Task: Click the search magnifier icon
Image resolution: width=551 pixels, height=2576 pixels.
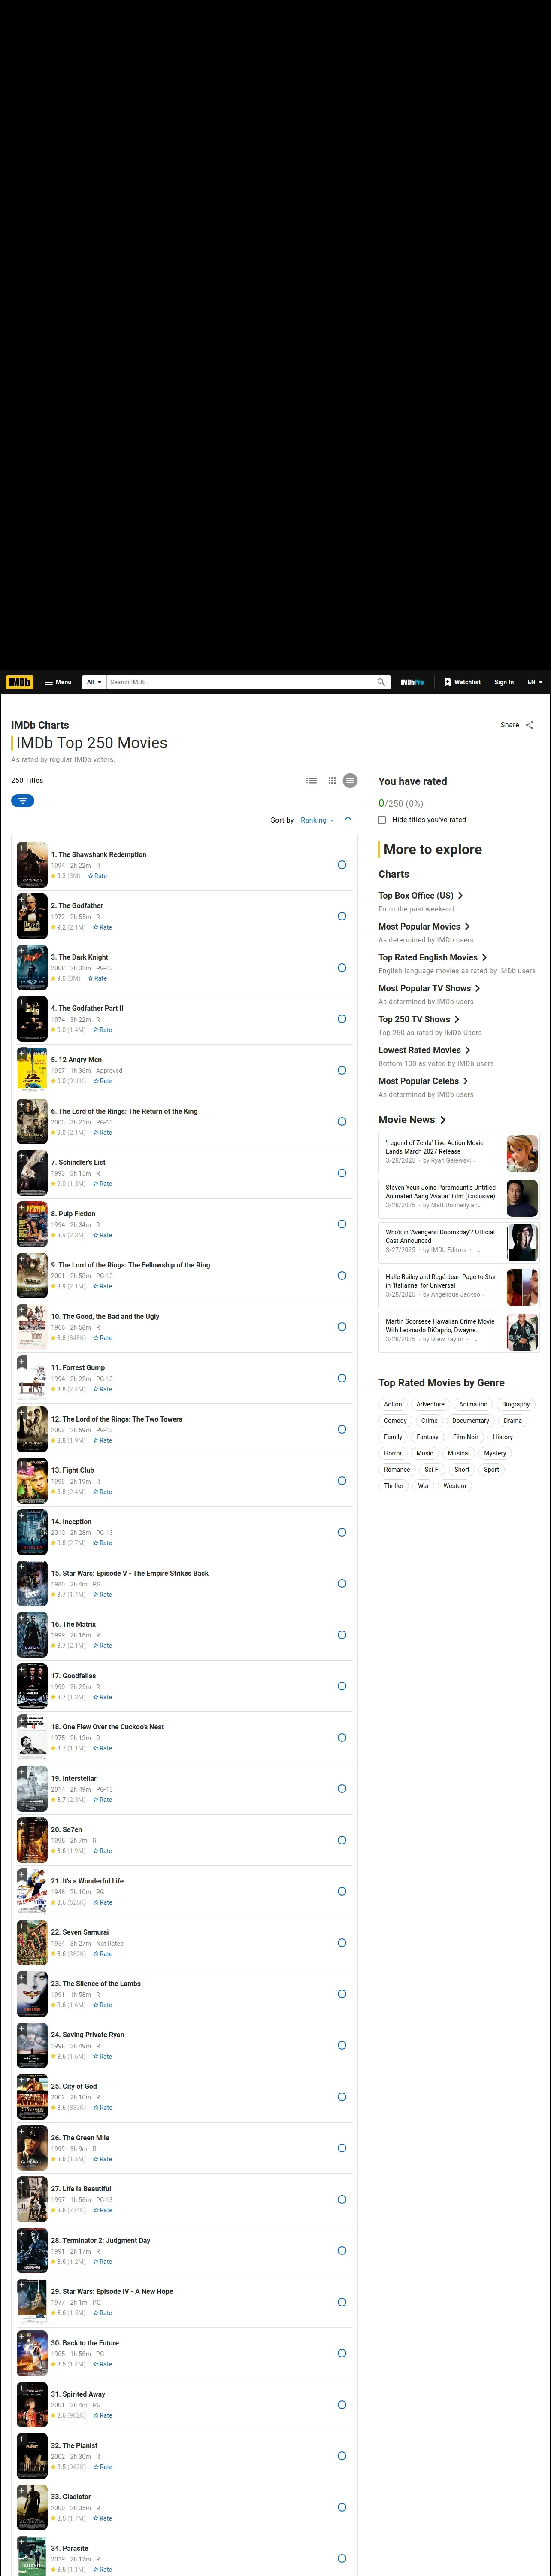Action: coord(381,682)
